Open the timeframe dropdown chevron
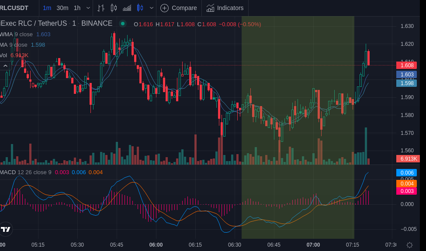 [88, 8]
